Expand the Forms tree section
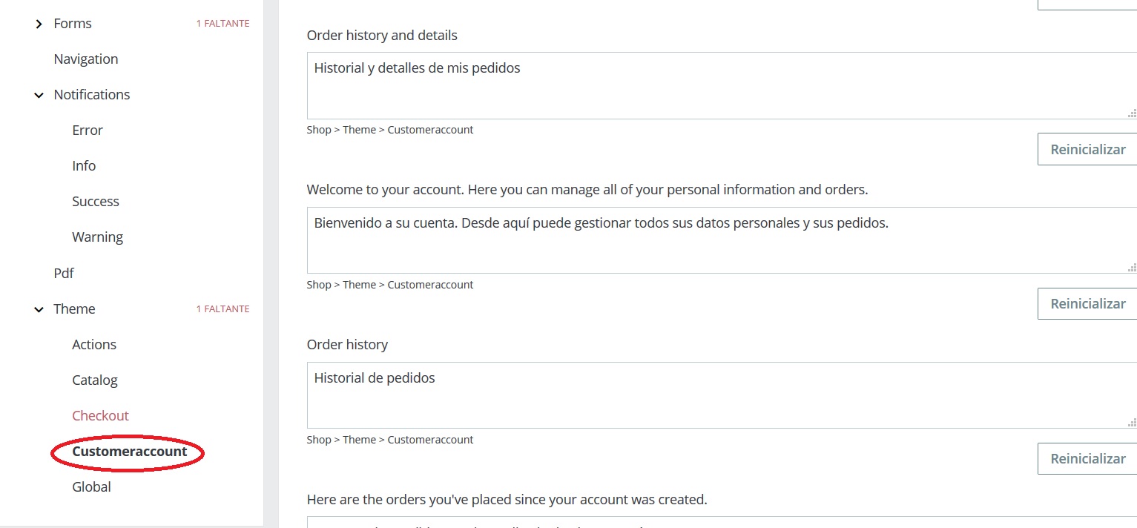The width and height of the screenshot is (1137, 528). (x=39, y=24)
